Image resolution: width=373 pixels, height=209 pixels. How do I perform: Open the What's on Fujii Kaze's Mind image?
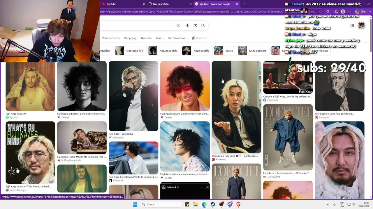[30, 153]
